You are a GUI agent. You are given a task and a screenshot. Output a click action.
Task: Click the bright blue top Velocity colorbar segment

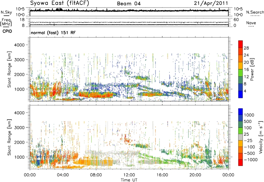(241, 112)
